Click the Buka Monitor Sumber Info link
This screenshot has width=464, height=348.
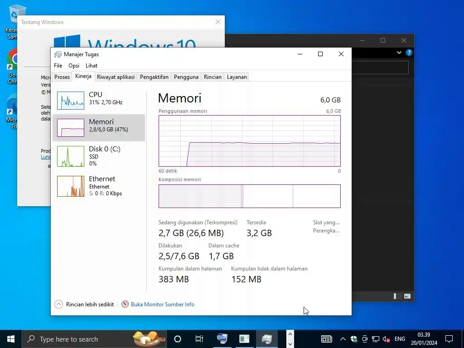[x=163, y=304]
